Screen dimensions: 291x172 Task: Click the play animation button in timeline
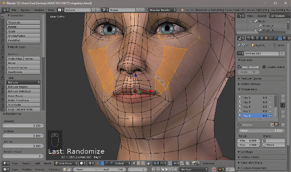tap(168, 169)
